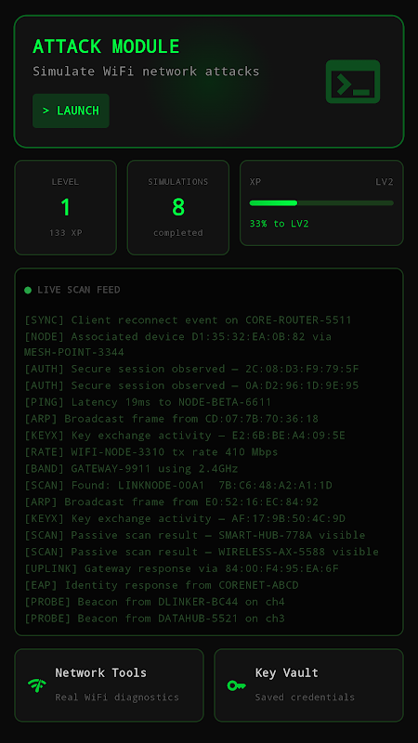Open Key Vault saved credentials
The height and width of the screenshot is (743, 418).
[308, 685]
